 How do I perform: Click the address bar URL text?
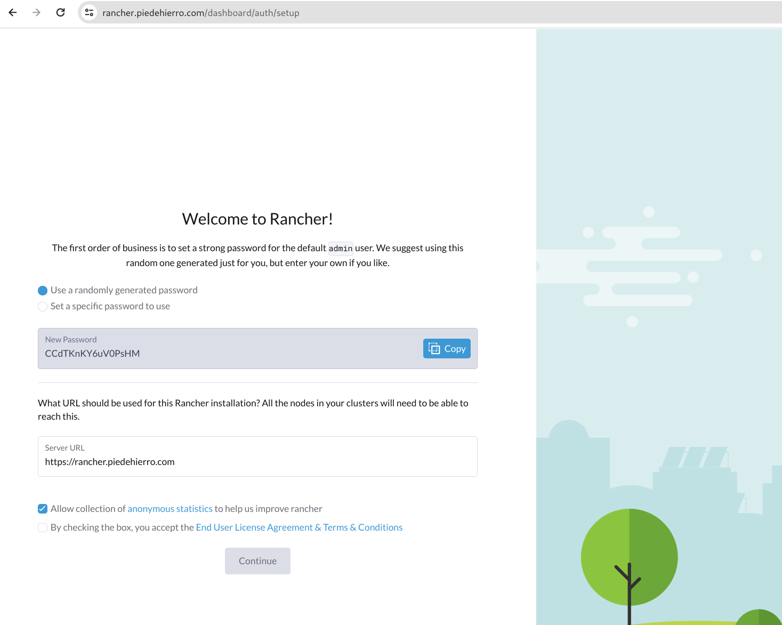pyautogui.click(x=200, y=13)
